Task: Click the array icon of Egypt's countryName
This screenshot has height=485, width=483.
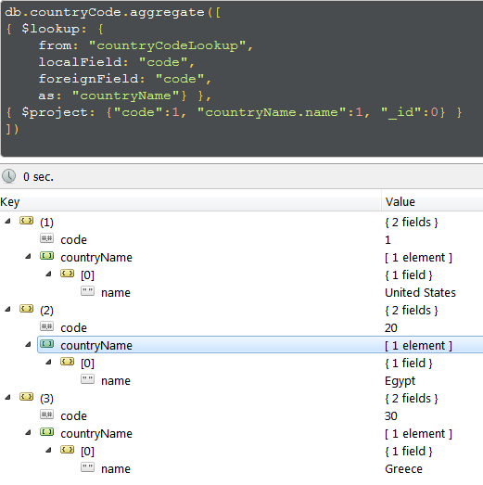Action: click(46, 344)
